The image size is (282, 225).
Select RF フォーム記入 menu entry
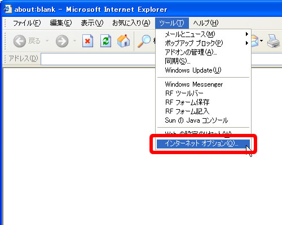click(x=204, y=111)
